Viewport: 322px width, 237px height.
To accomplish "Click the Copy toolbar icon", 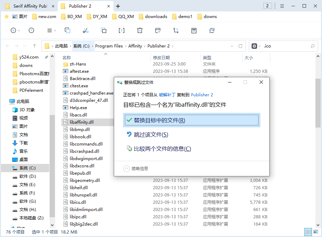I will (67, 30).
